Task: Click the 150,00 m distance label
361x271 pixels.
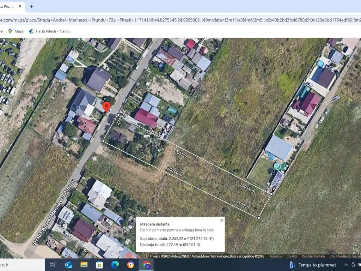Action: pyautogui.click(x=241, y=204)
